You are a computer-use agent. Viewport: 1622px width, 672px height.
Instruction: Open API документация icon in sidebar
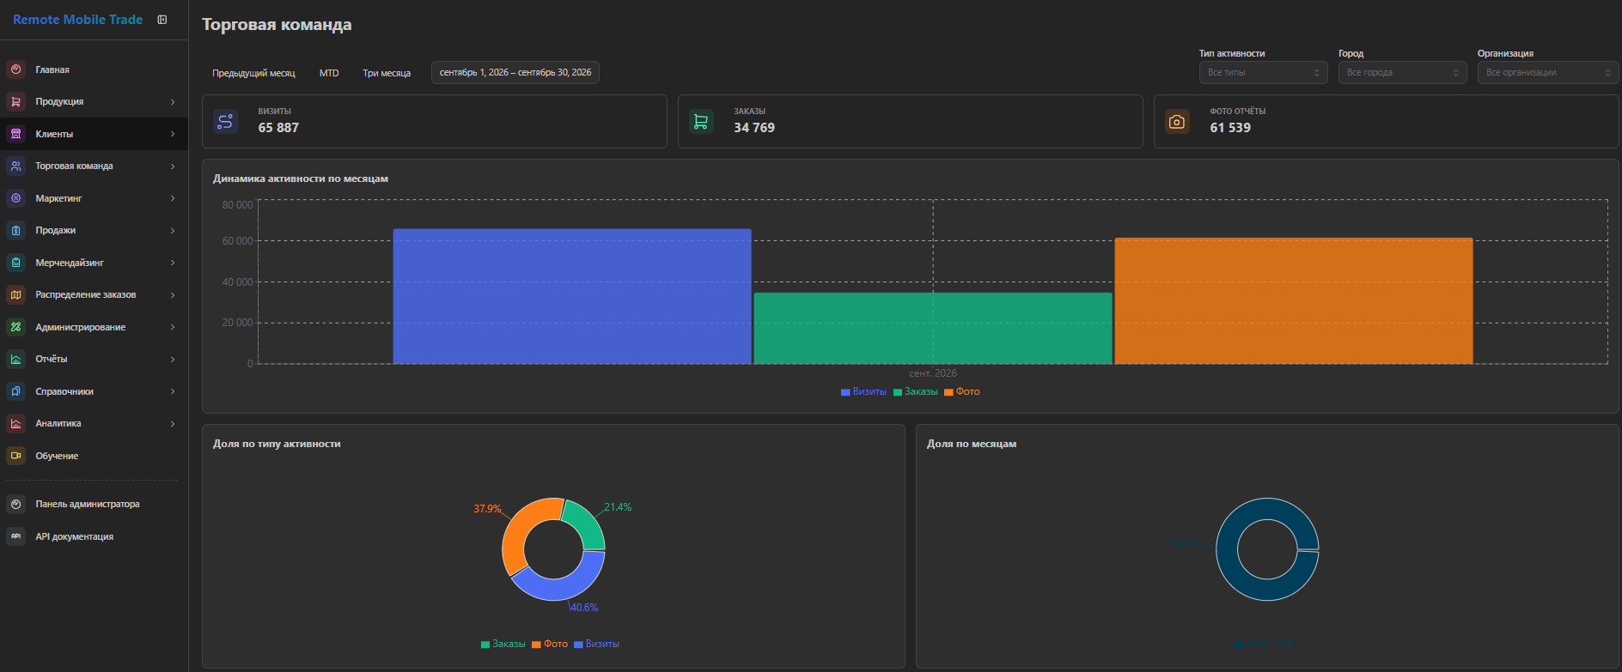coord(15,536)
